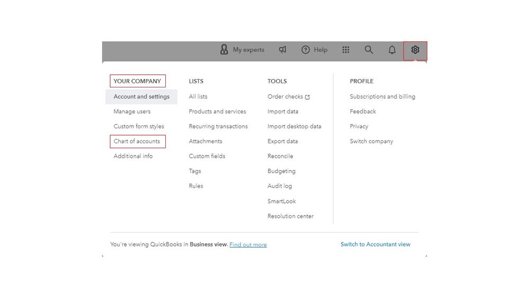Select Import data tool
The width and height of the screenshot is (529, 298).
(x=283, y=111)
